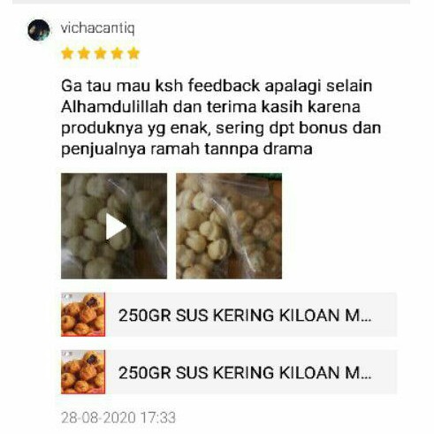434x434 pixels.
Task: Open the second product's image thumbnail
Action: [83, 372]
